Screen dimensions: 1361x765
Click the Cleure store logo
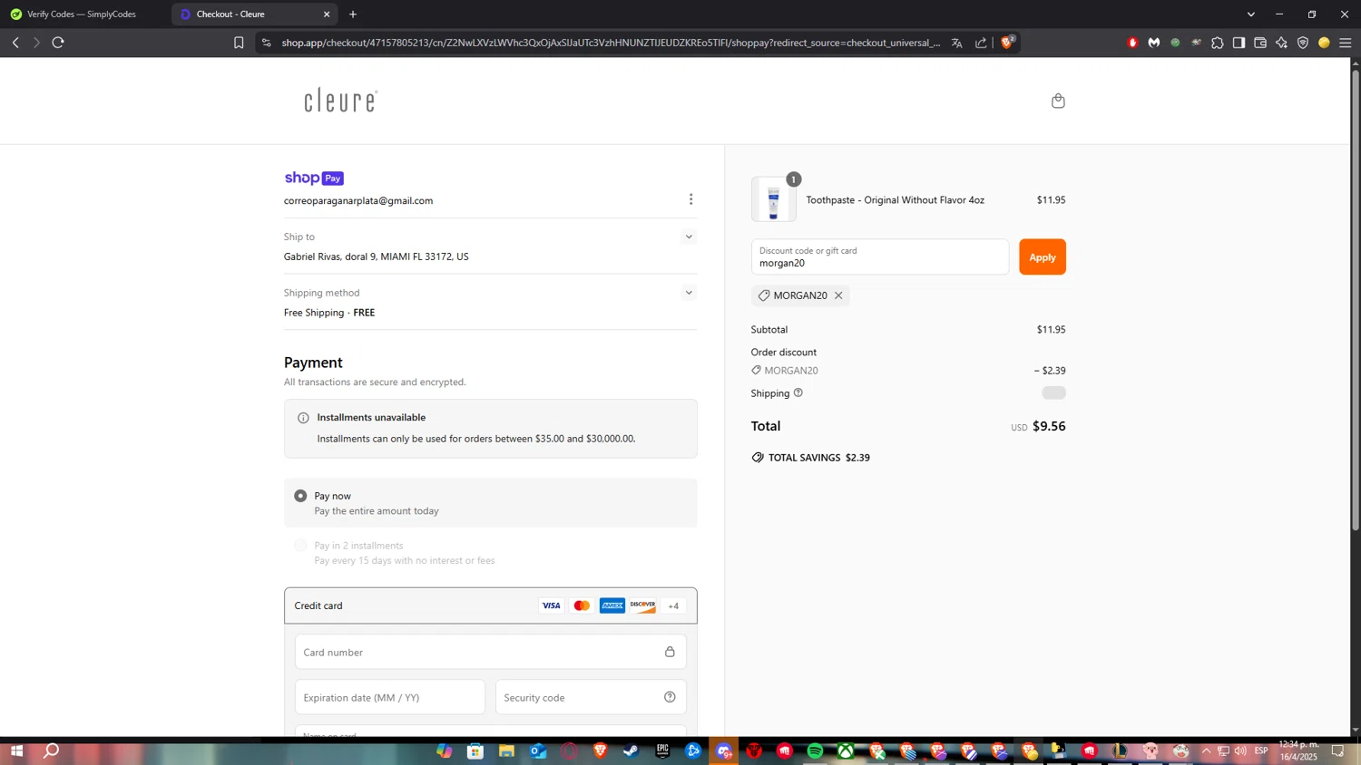point(340,100)
